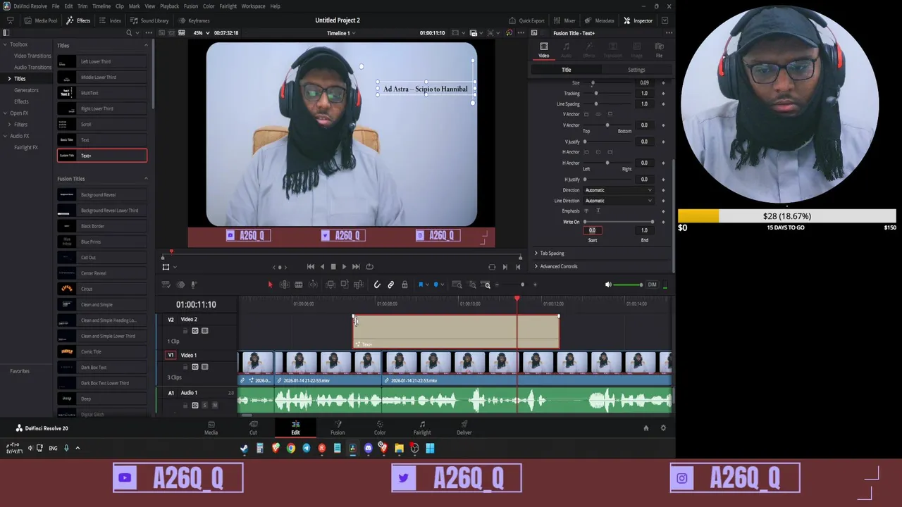
Task: Toggle Linked Selection chain icon
Action: click(390, 284)
